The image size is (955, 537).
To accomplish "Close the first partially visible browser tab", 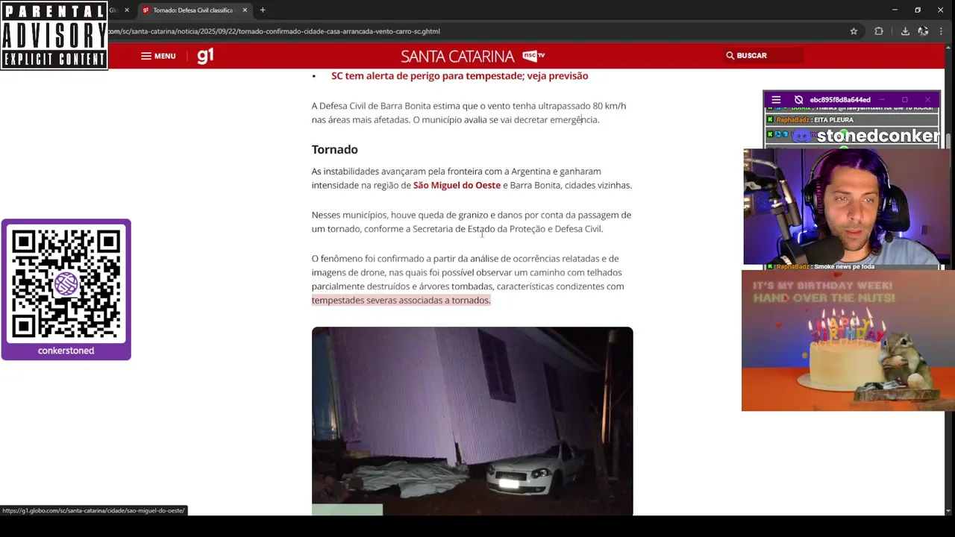I will click(x=126, y=10).
